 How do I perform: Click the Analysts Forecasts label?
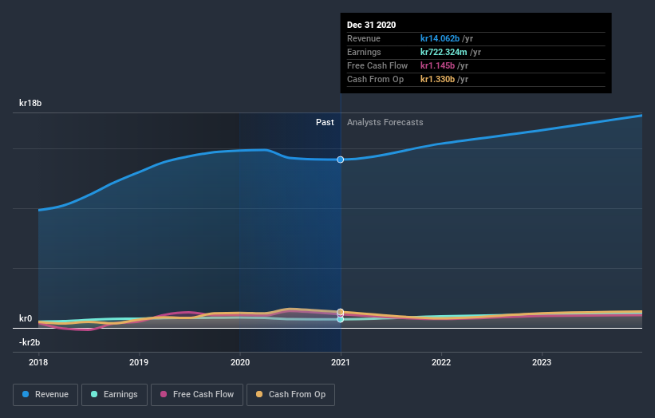point(385,122)
